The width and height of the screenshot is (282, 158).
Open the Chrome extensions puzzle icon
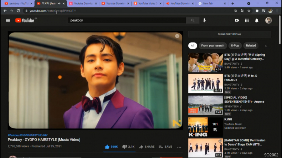point(257,11)
